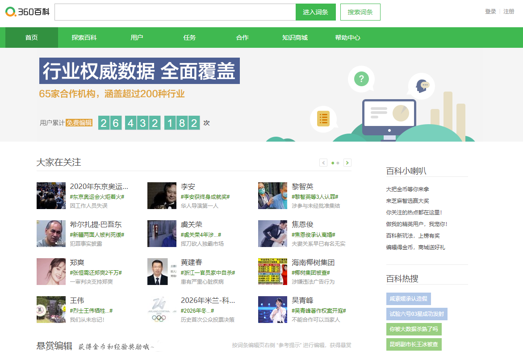The height and width of the screenshot is (352, 523).
Task: Open the 帮助中心 menu item
Action: tap(347, 38)
